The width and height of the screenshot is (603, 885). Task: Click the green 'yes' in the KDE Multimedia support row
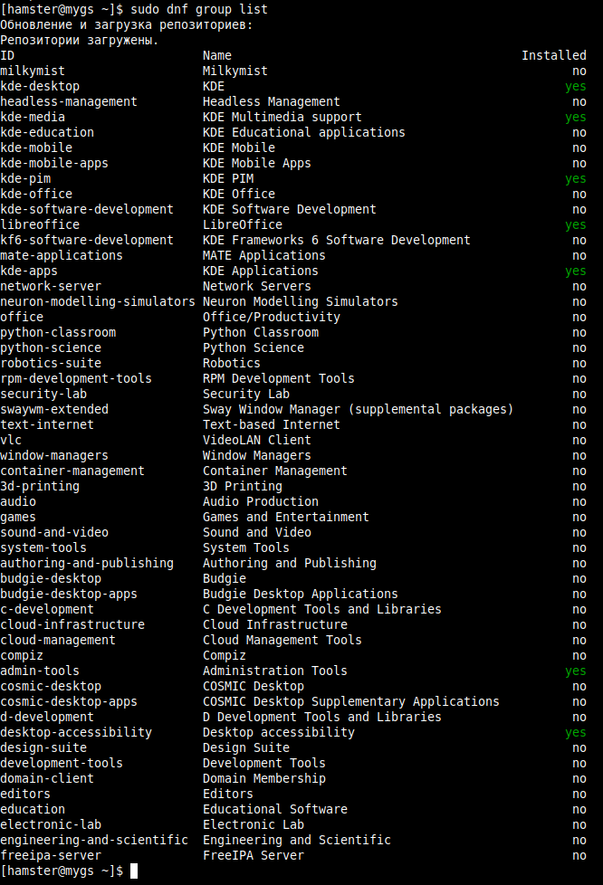[x=575, y=117]
